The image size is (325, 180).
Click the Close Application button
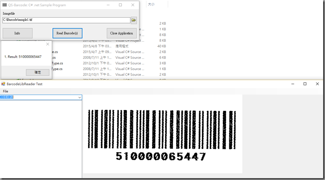click(121, 33)
